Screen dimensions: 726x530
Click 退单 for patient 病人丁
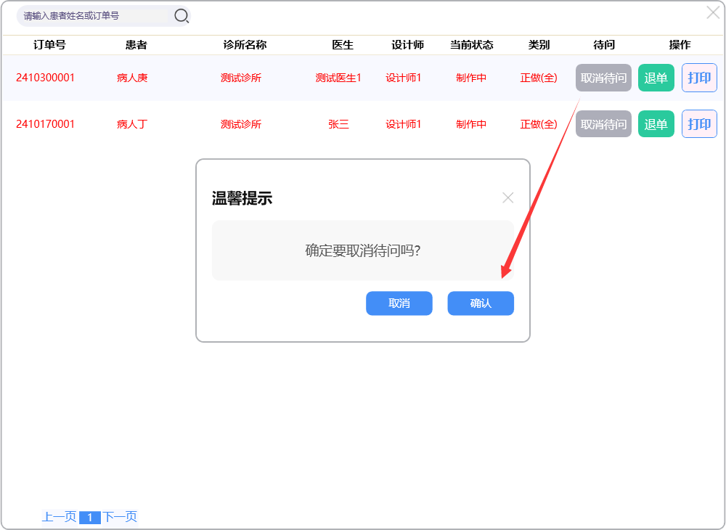pos(656,124)
